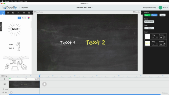This screenshot has width=169, height=95.
Task: Click the voiceover microphone icon
Action: click(3, 92)
